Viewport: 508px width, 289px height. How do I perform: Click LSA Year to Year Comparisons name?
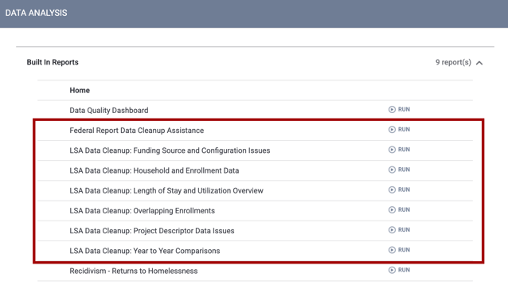click(145, 251)
